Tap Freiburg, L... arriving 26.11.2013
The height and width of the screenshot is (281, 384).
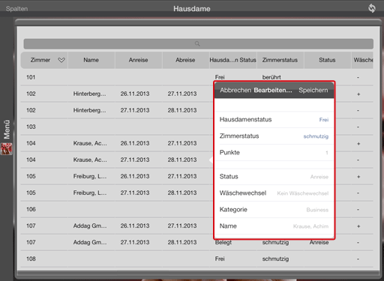point(90,176)
